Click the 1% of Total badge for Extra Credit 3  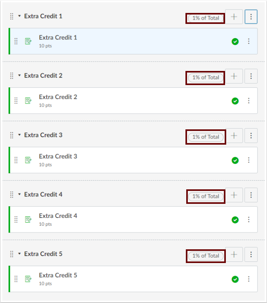(x=206, y=137)
